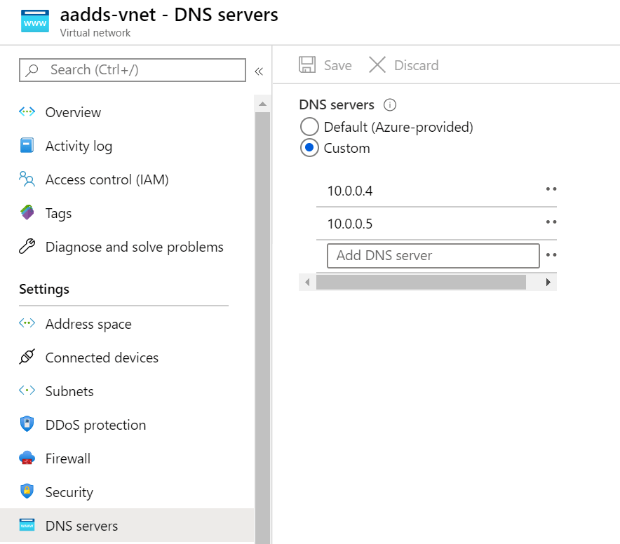Click the Diagnose and solve problems wrench icon
Image resolution: width=620 pixels, height=544 pixels.
click(27, 247)
